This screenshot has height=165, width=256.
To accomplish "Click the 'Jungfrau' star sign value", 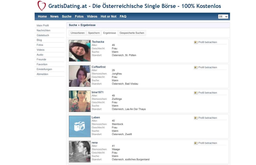I will tap(117, 74).
